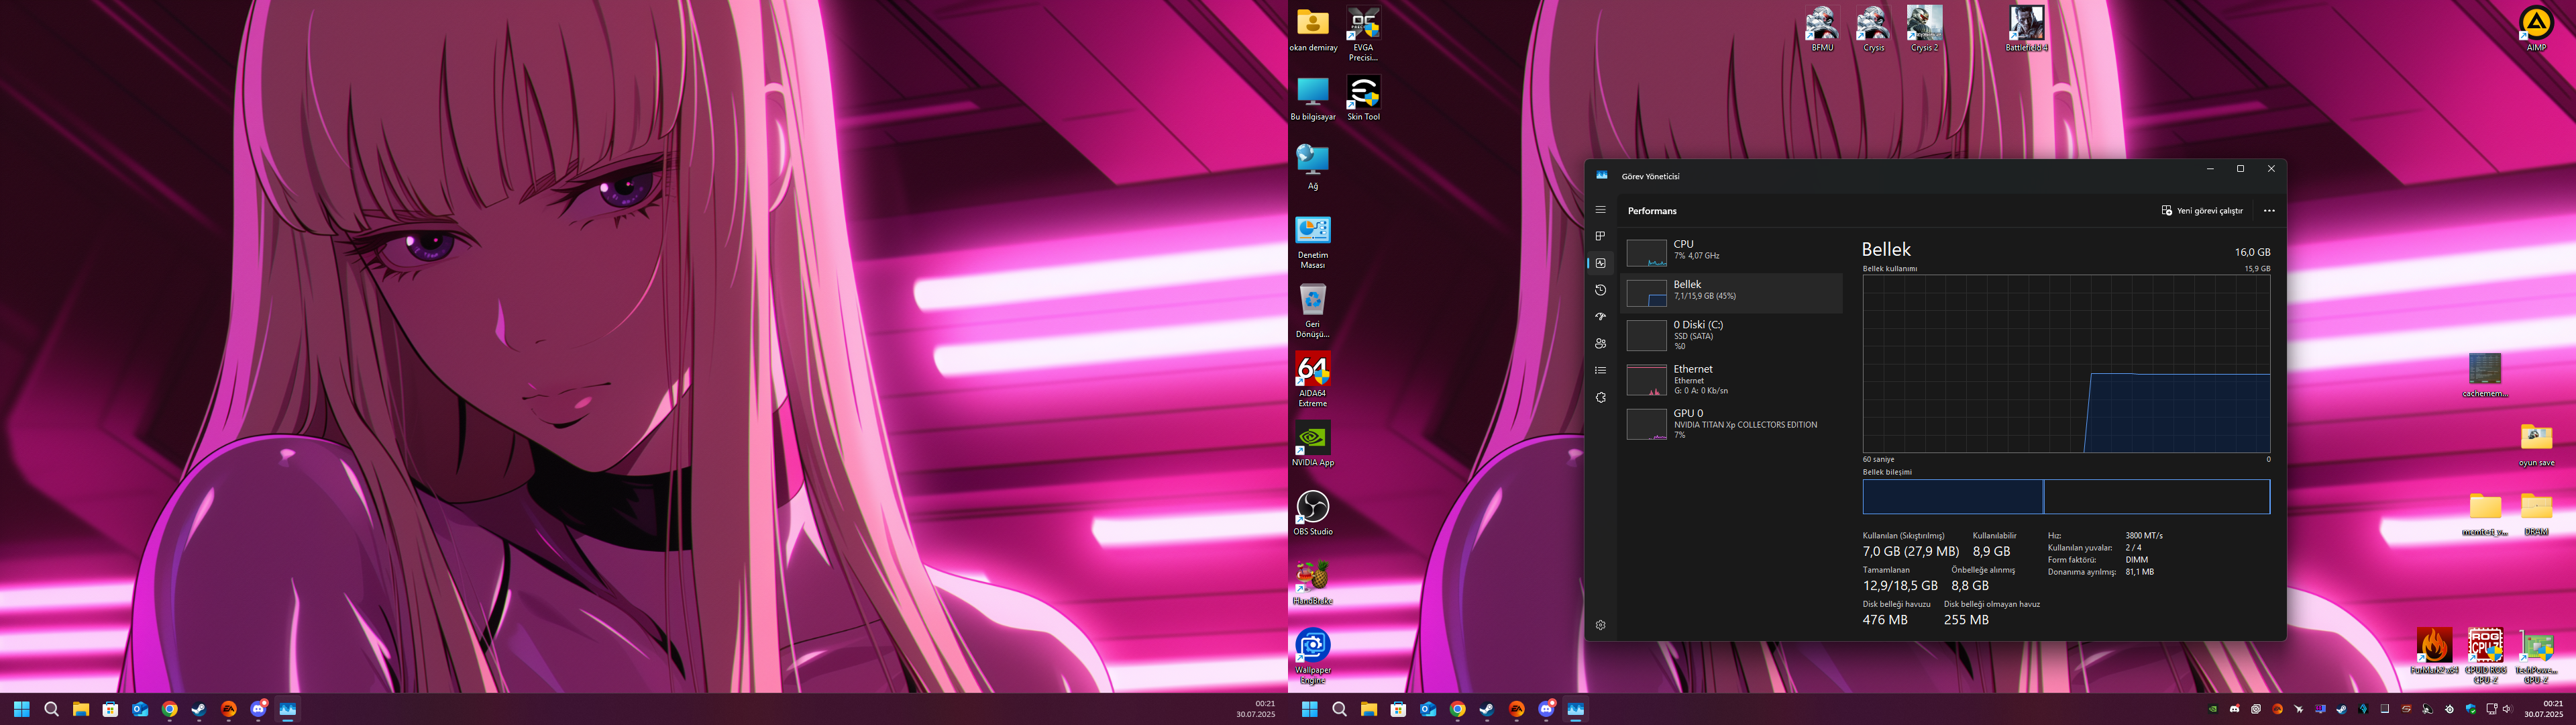Click the Windows Security shield tray icon
Screen dimensions: 2576x725
[x=2471, y=709]
